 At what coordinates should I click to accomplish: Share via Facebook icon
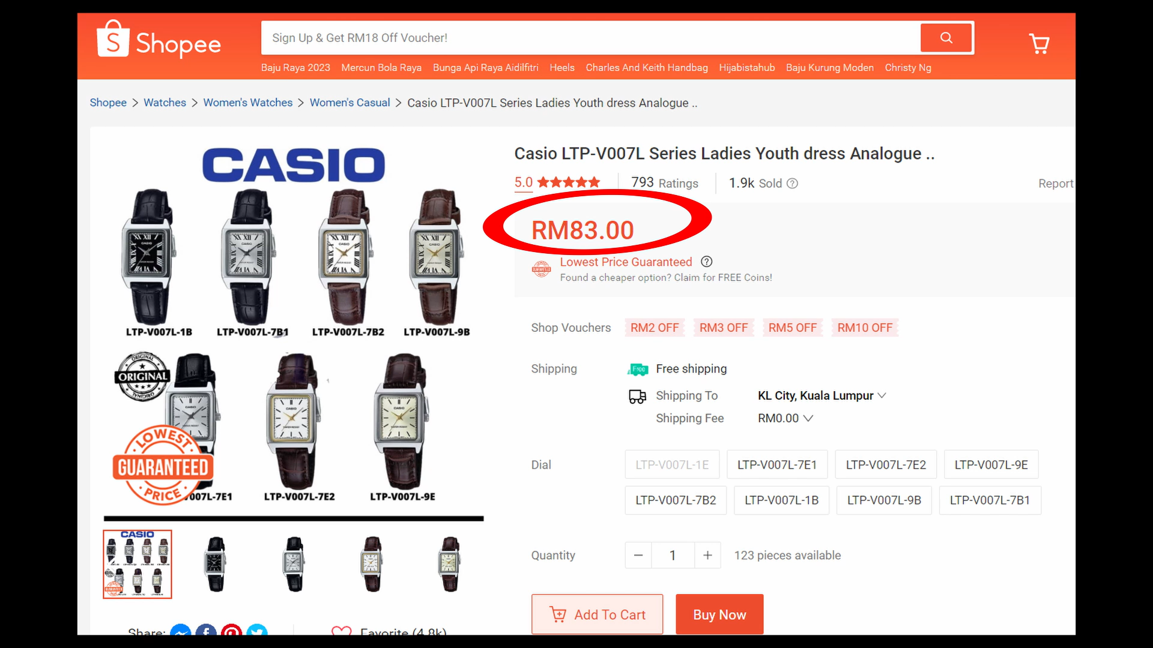tap(206, 630)
